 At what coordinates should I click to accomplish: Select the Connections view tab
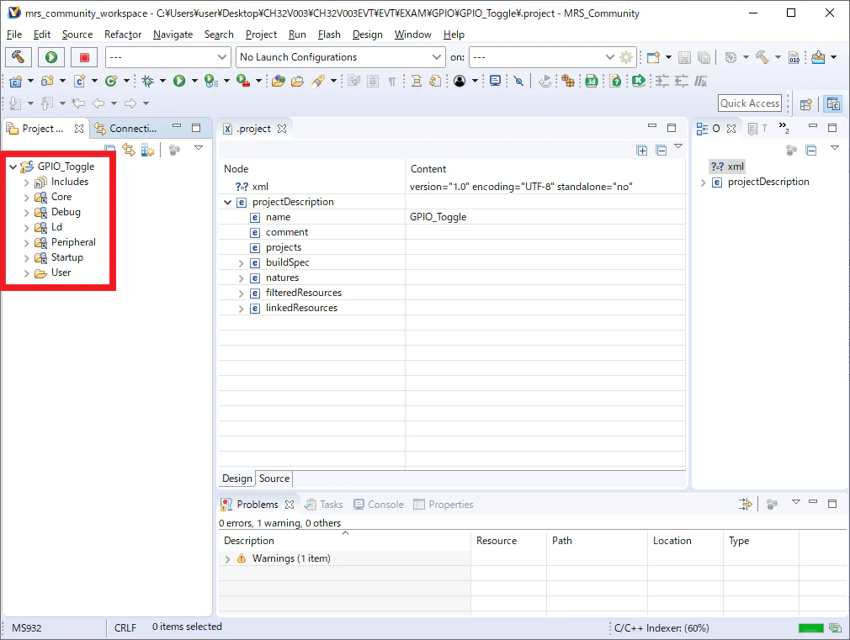[x=125, y=129]
